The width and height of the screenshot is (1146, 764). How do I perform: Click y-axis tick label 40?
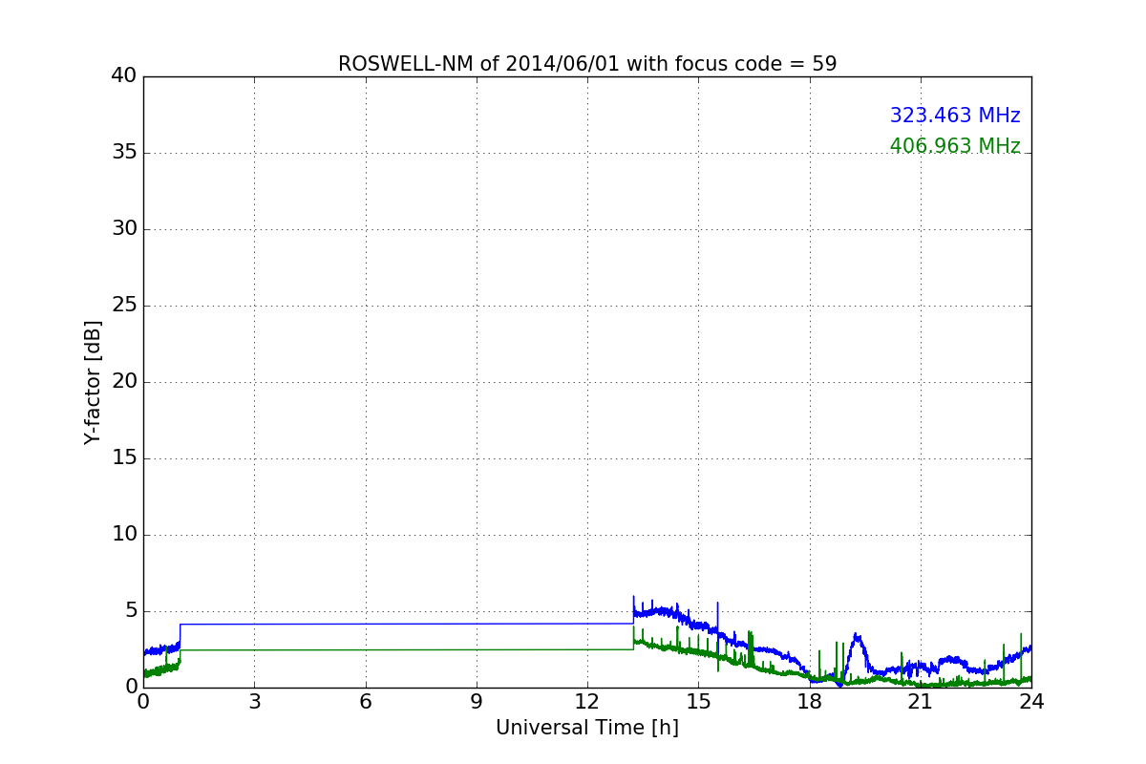[x=124, y=76]
